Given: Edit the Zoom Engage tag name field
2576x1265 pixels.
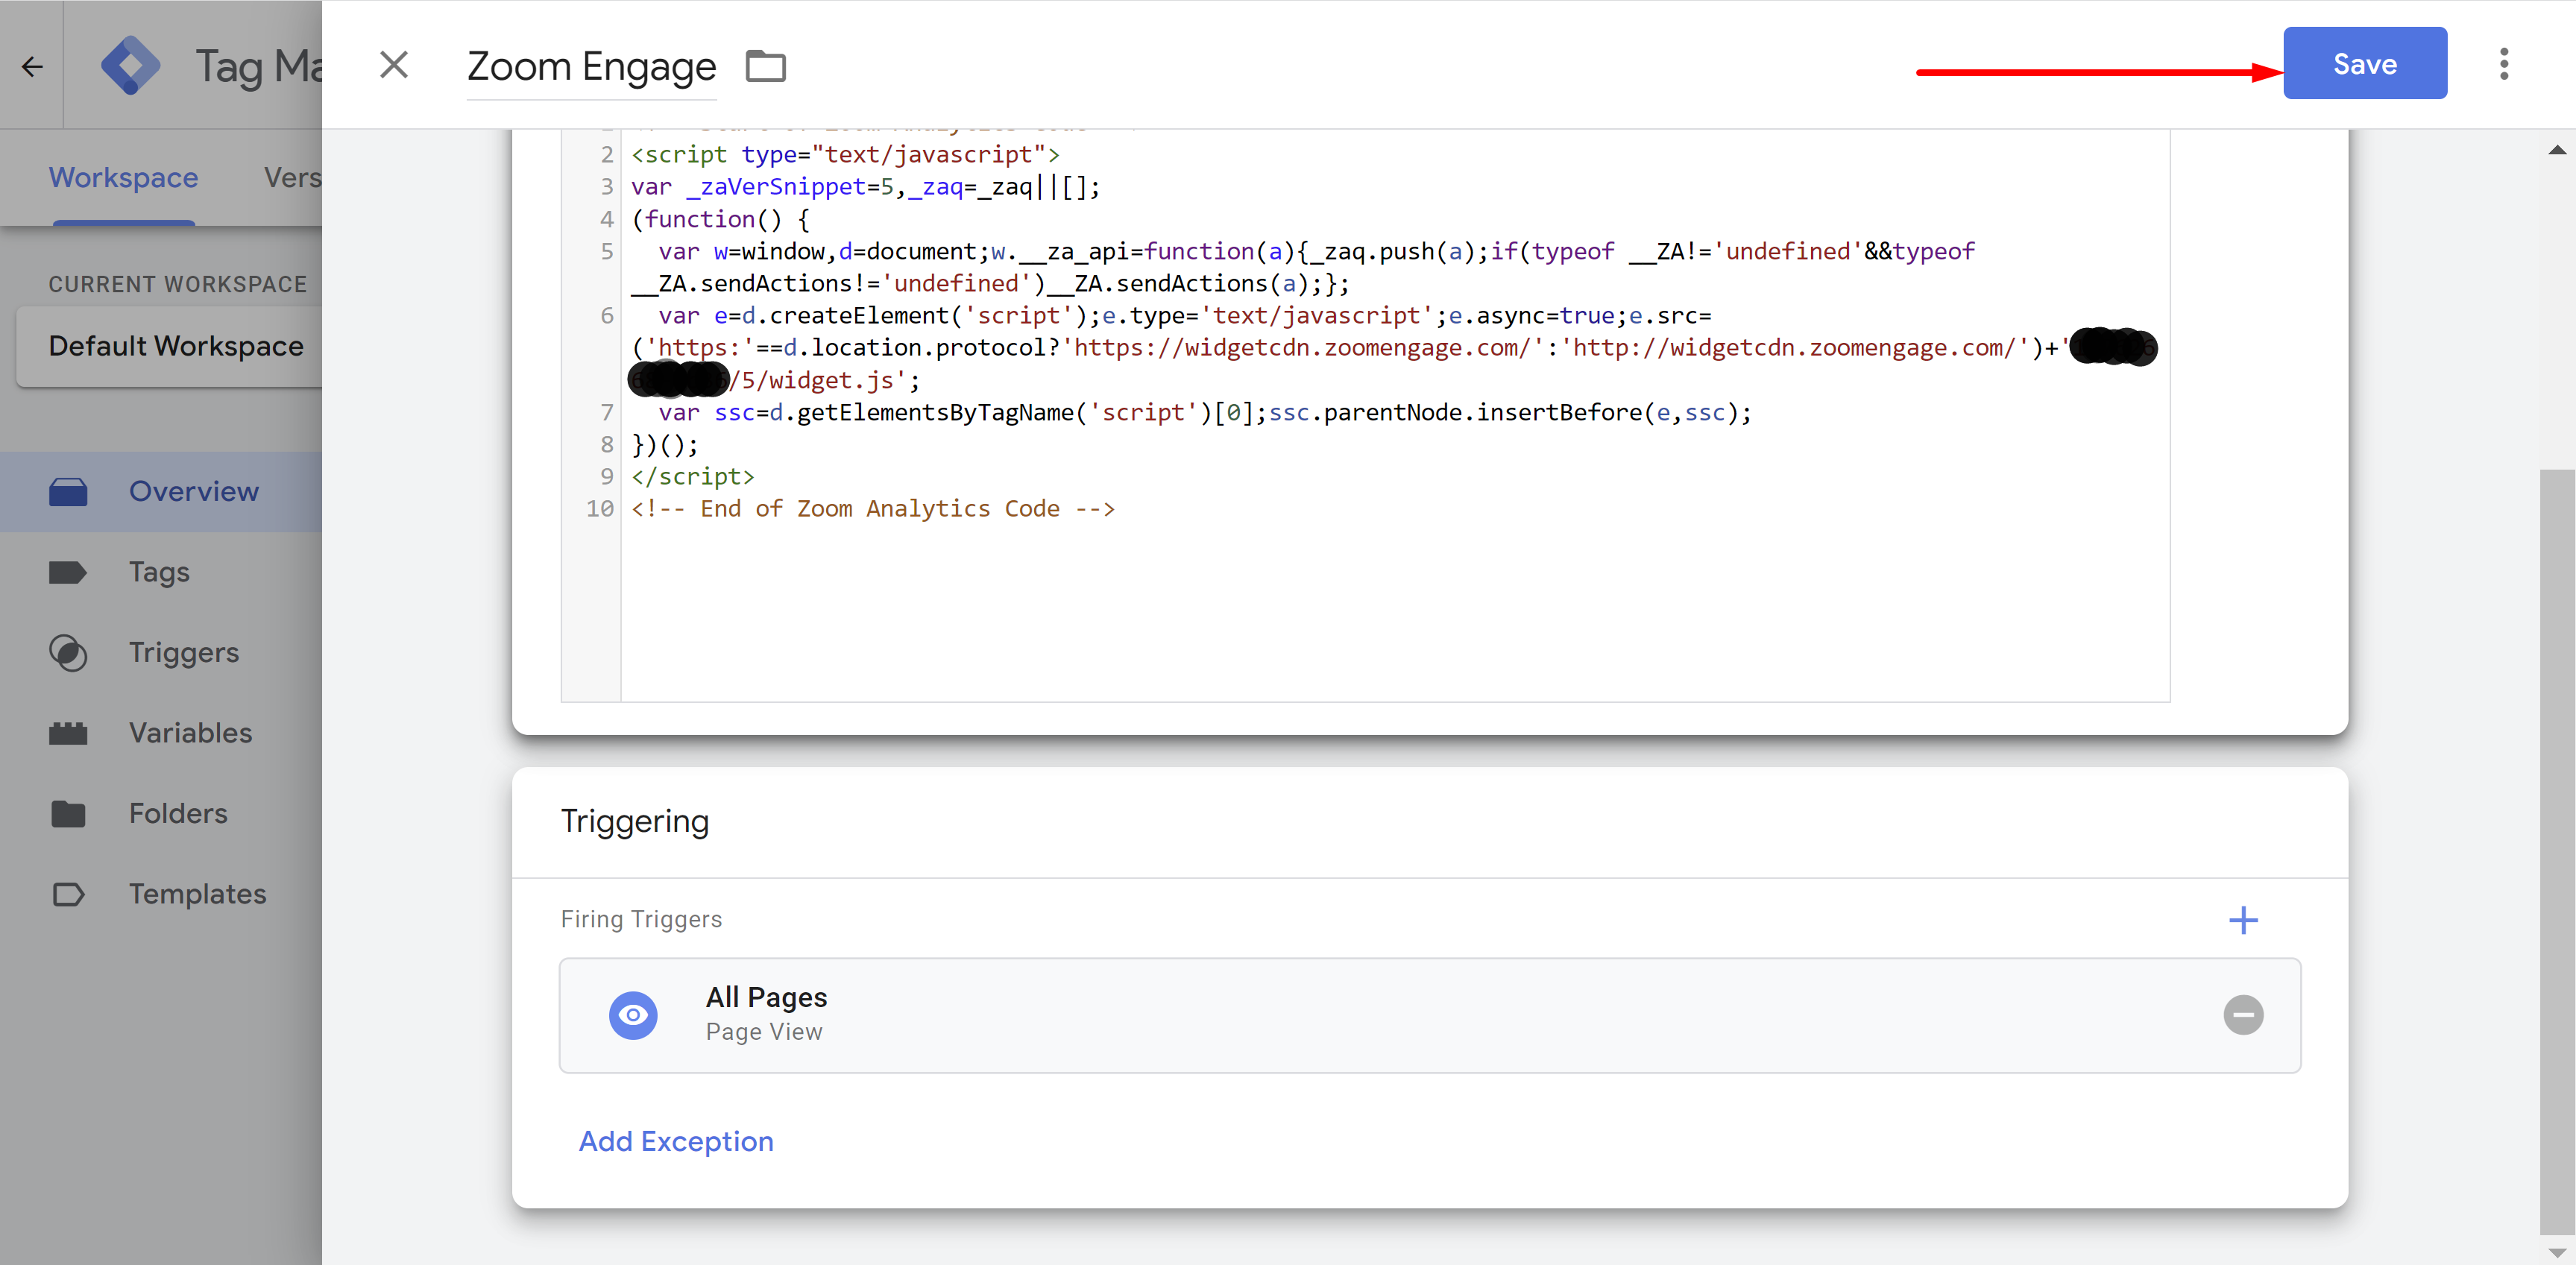Looking at the screenshot, I should [x=591, y=67].
